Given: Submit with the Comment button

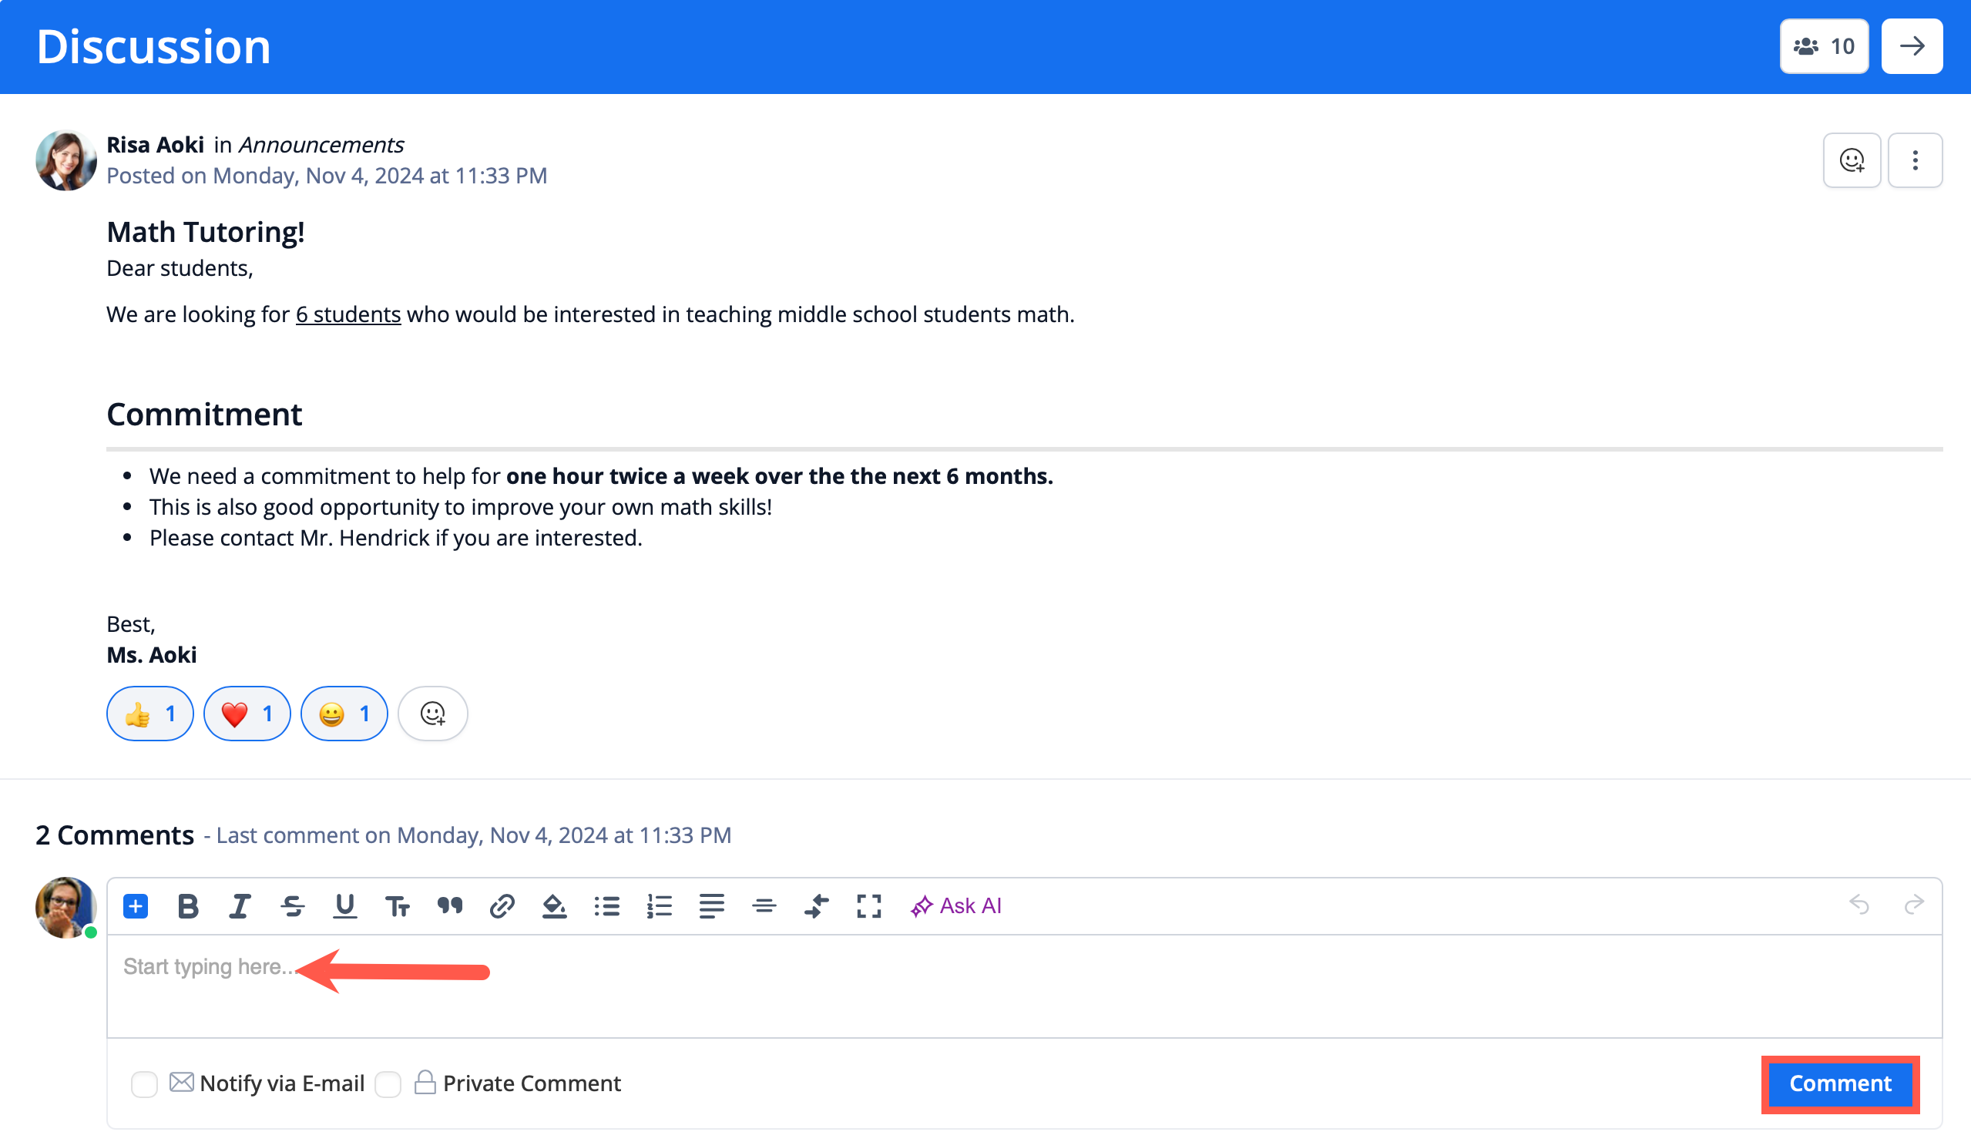Looking at the screenshot, I should (x=1839, y=1083).
